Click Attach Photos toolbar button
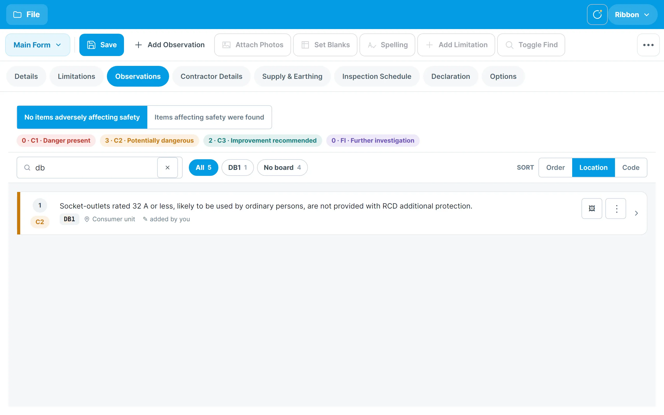Image resolution: width=664 pixels, height=415 pixels. pyautogui.click(x=252, y=45)
